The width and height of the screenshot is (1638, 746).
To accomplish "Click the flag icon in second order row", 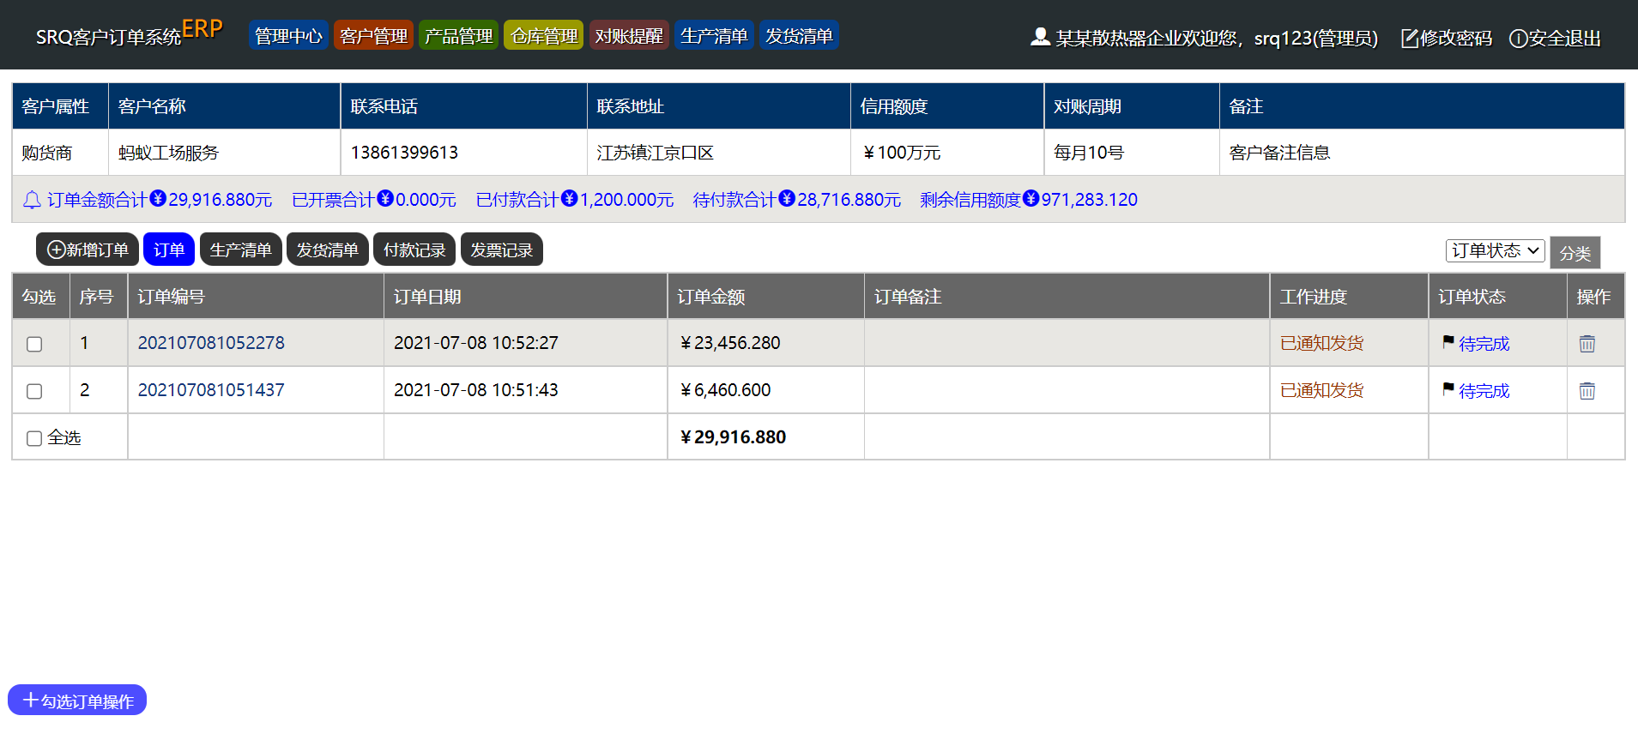I will (1448, 389).
